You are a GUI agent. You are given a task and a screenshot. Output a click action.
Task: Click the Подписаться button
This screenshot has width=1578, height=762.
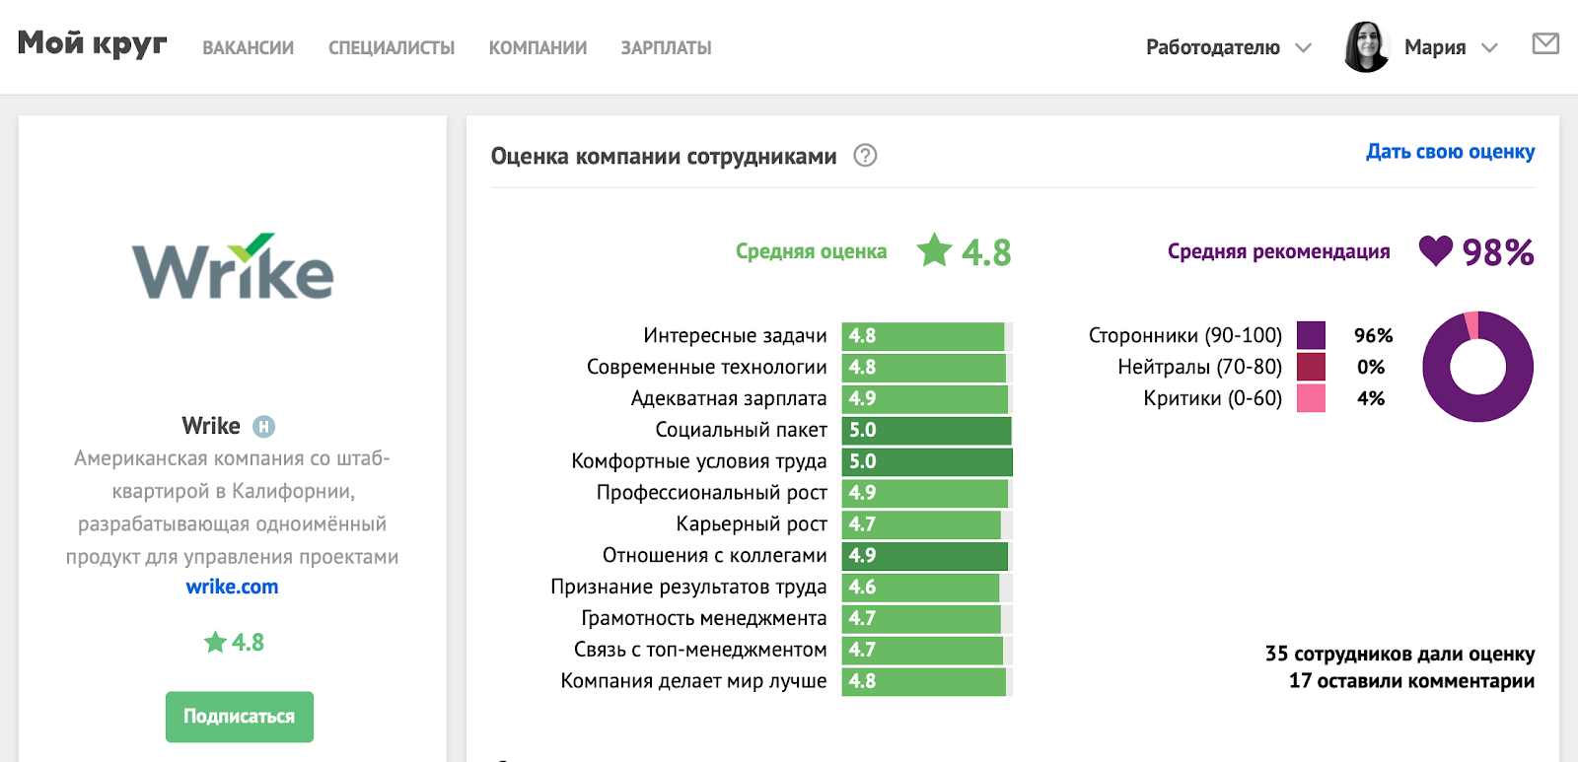tap(240, 717)
